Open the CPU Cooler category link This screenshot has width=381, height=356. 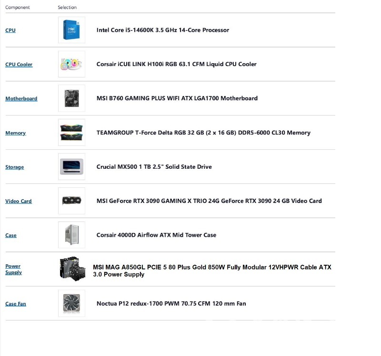pyautogui.click(x=19, y=65)
